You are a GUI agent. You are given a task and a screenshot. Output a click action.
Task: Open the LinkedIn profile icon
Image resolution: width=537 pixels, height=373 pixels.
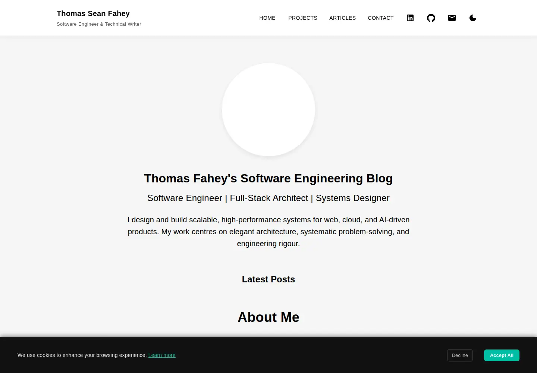tap(410, 18)
